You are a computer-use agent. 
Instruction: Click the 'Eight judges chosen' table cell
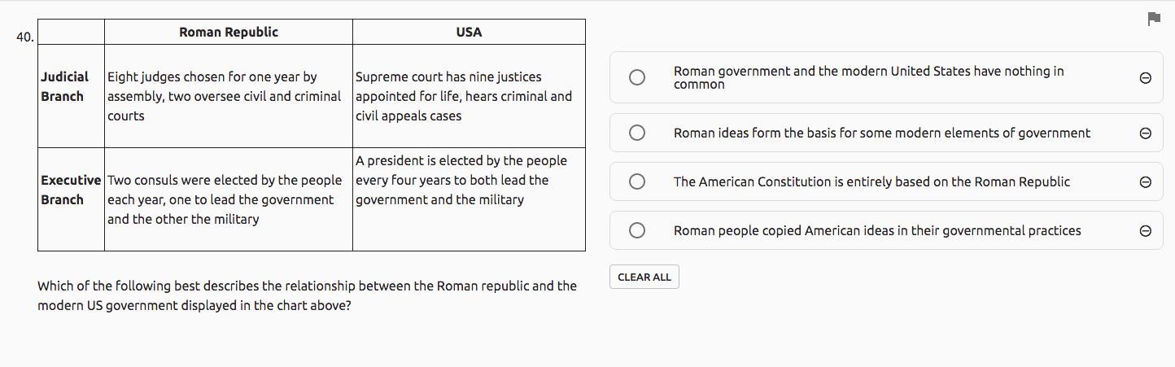[224, 96]
